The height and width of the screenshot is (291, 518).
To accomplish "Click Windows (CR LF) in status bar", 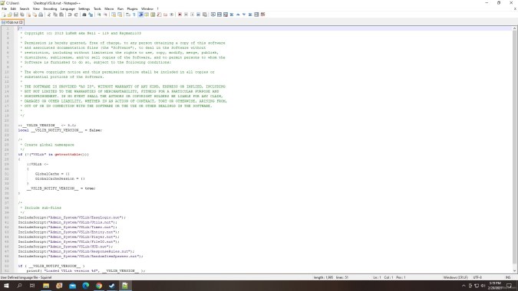I will [455, 277].
